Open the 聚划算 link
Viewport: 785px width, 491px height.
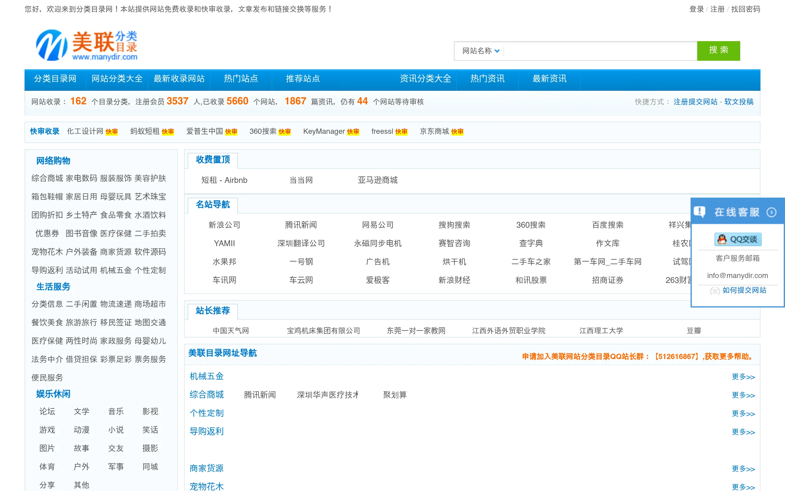395,395
